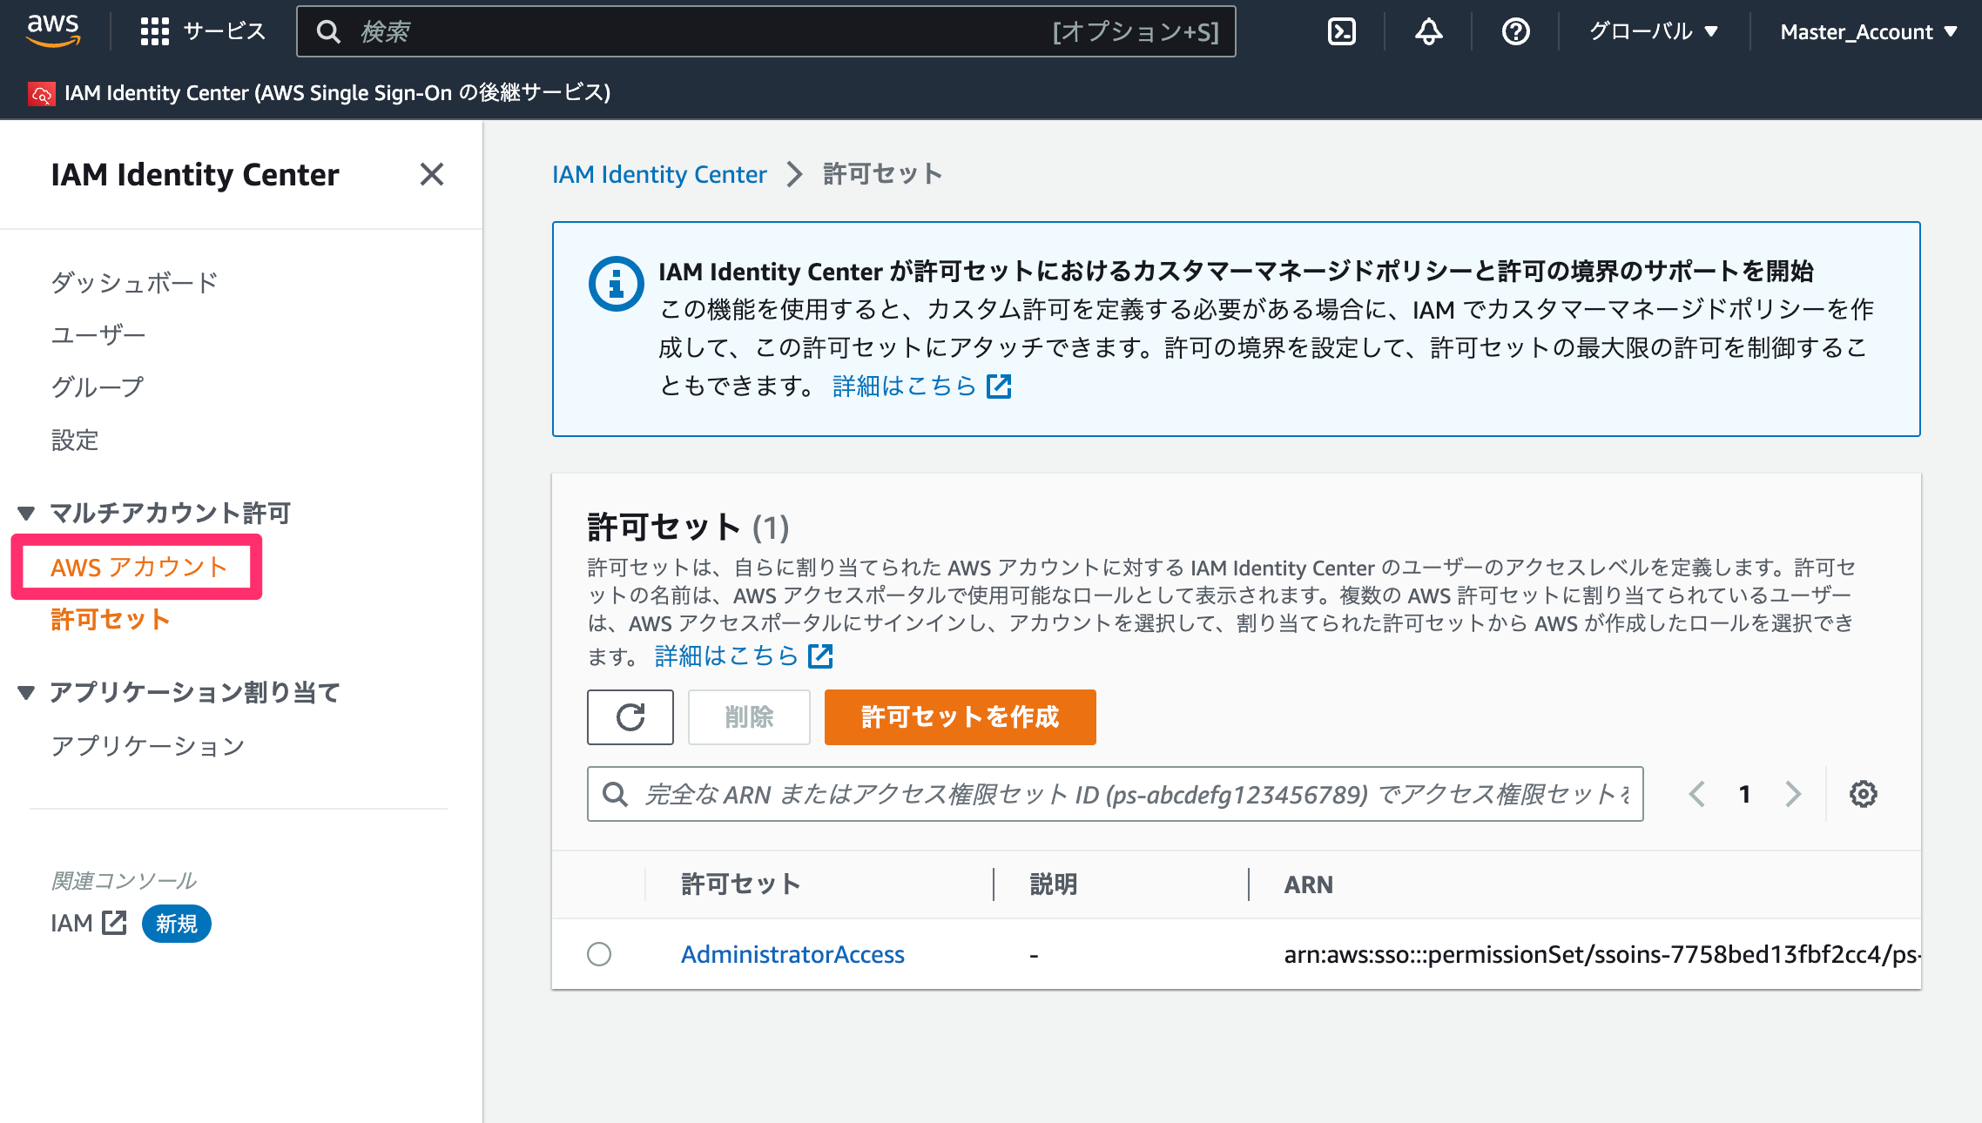Open the AdministratorAccess permission set link
Image resolution: width=1982 pixels, height=1123 pixels.
pyautogui.click(x=792, y=954)
